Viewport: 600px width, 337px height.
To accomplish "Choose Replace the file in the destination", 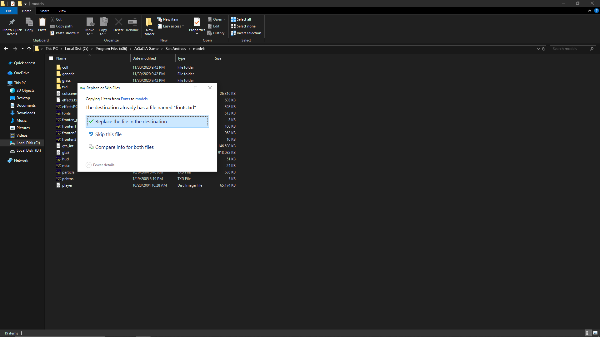I will pyautogui.click(x=147, y=121).
